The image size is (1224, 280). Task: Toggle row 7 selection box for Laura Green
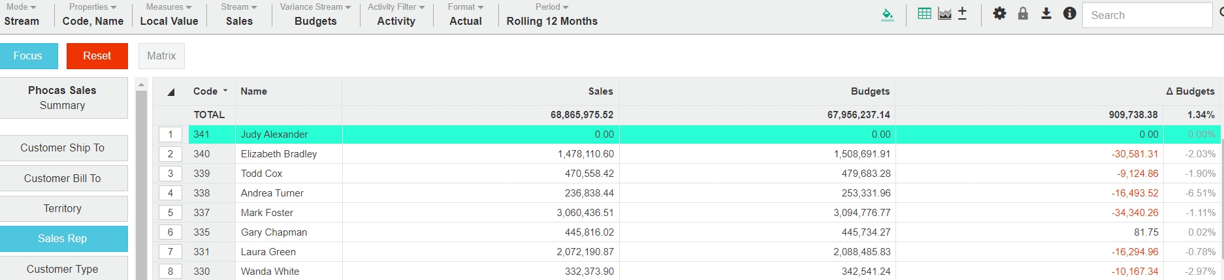coord(170,252)
